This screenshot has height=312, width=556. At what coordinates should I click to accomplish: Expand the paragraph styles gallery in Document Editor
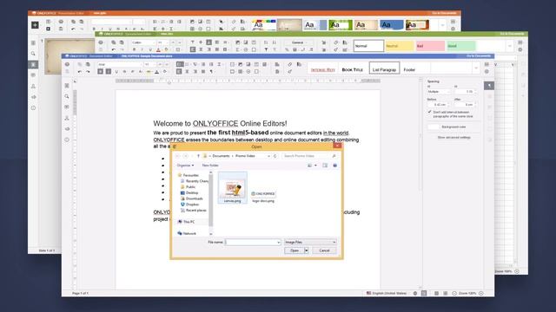coord(476,68)
